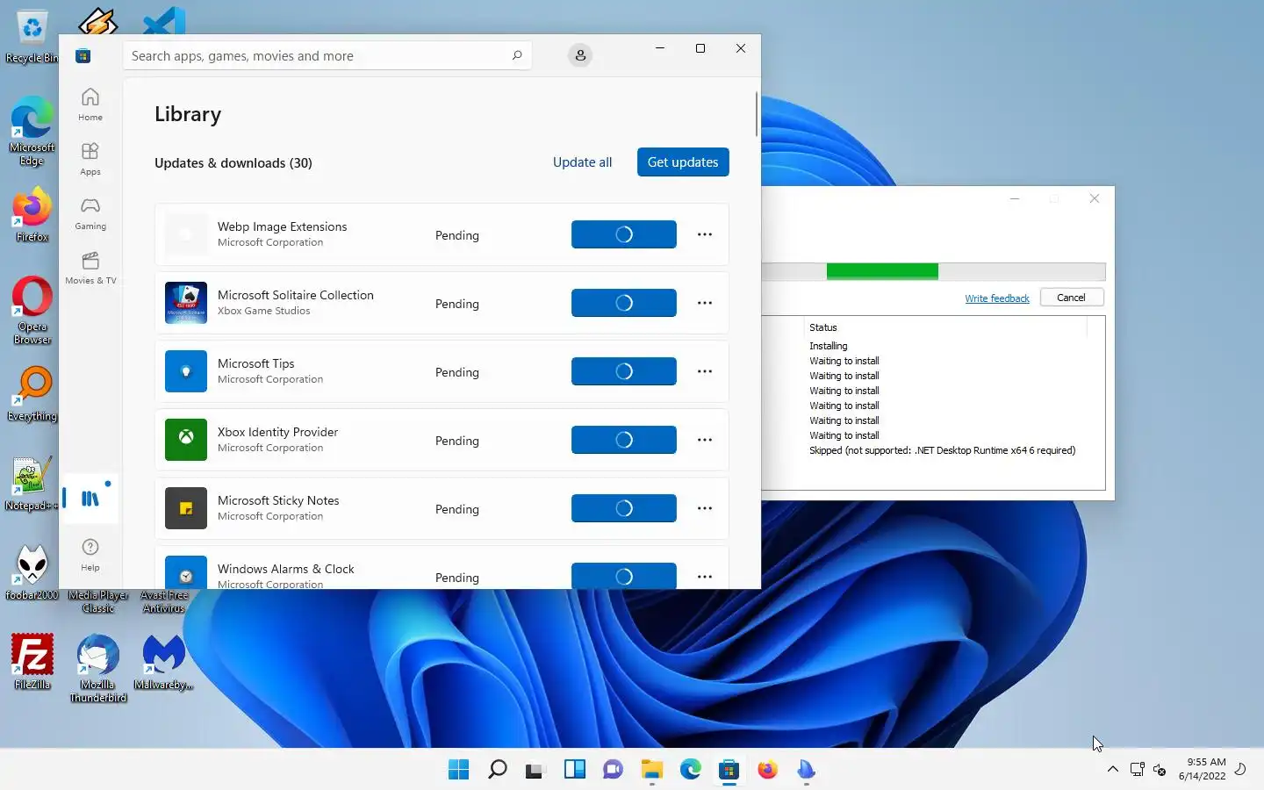
Task: Click Update all link
Action: pyautogui.click(x=582, y=162)
